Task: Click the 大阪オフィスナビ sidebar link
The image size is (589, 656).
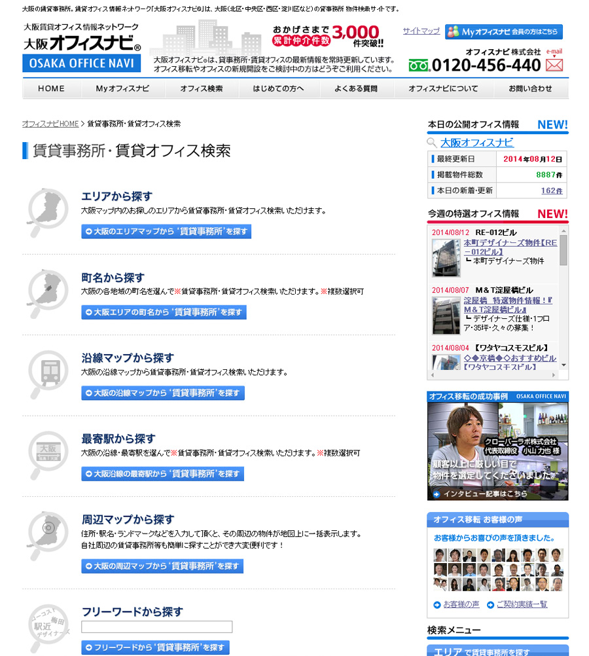Action: point(477,143)
